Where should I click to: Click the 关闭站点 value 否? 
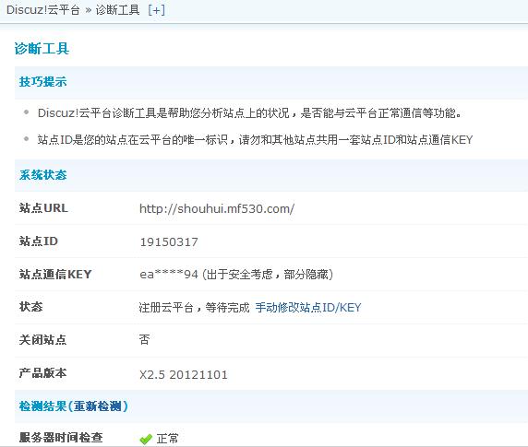click(144, 340)
